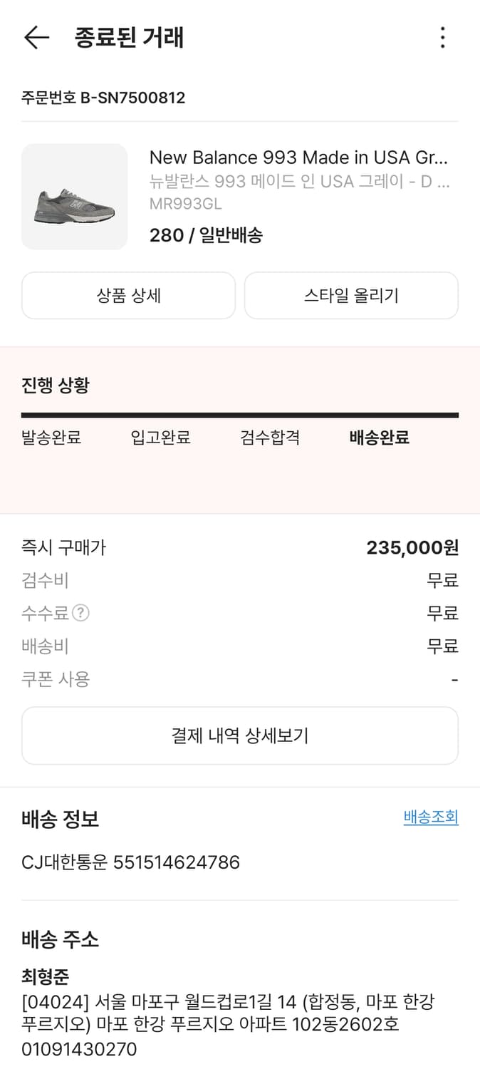Select the 상품 상세 button

point(128,295)
